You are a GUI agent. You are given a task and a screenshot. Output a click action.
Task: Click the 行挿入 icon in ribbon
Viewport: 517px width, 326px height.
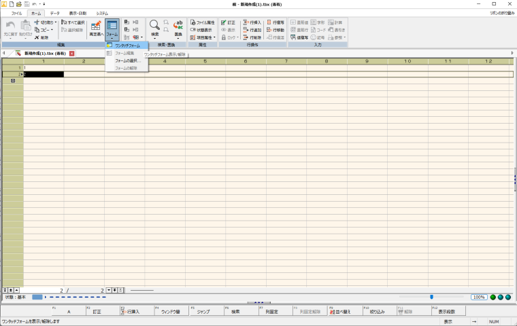pyautogui.click(x=252, y=22)
